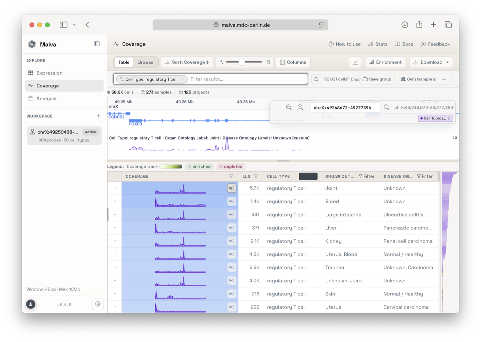Toggle the track icon in Joint row
481x342 pixels.
pos(231,188)
